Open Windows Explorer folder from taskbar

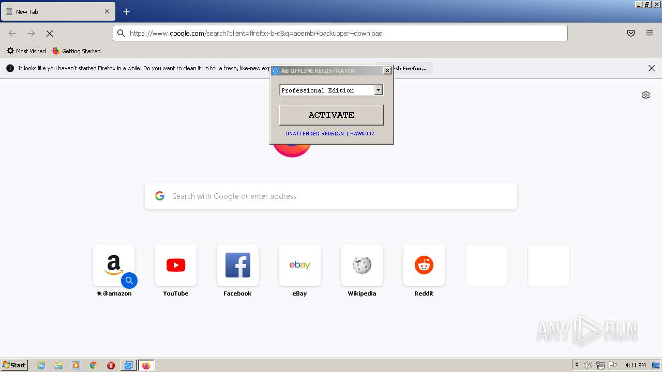(x=58, y=365)
